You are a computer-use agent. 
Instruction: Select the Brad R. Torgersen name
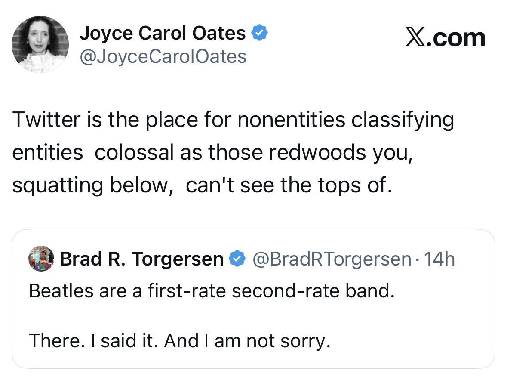tap(141, 259)
